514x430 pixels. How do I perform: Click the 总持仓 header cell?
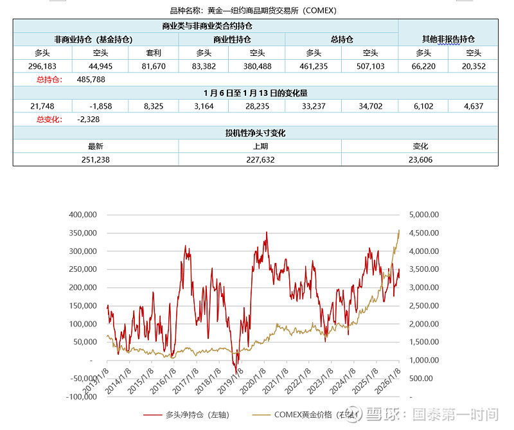(x=342, y=39)
